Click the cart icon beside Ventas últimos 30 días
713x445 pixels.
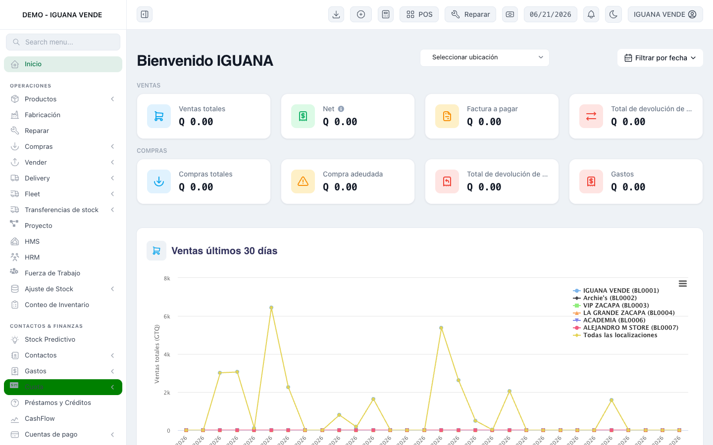[156, 251]
